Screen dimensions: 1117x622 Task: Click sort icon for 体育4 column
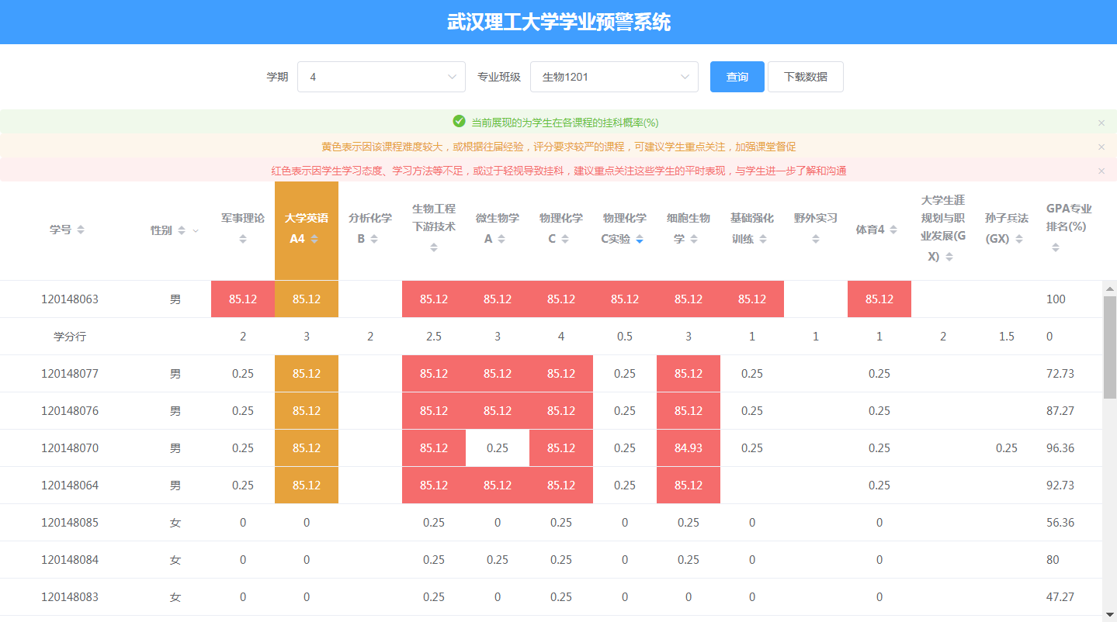pos(893,230)
